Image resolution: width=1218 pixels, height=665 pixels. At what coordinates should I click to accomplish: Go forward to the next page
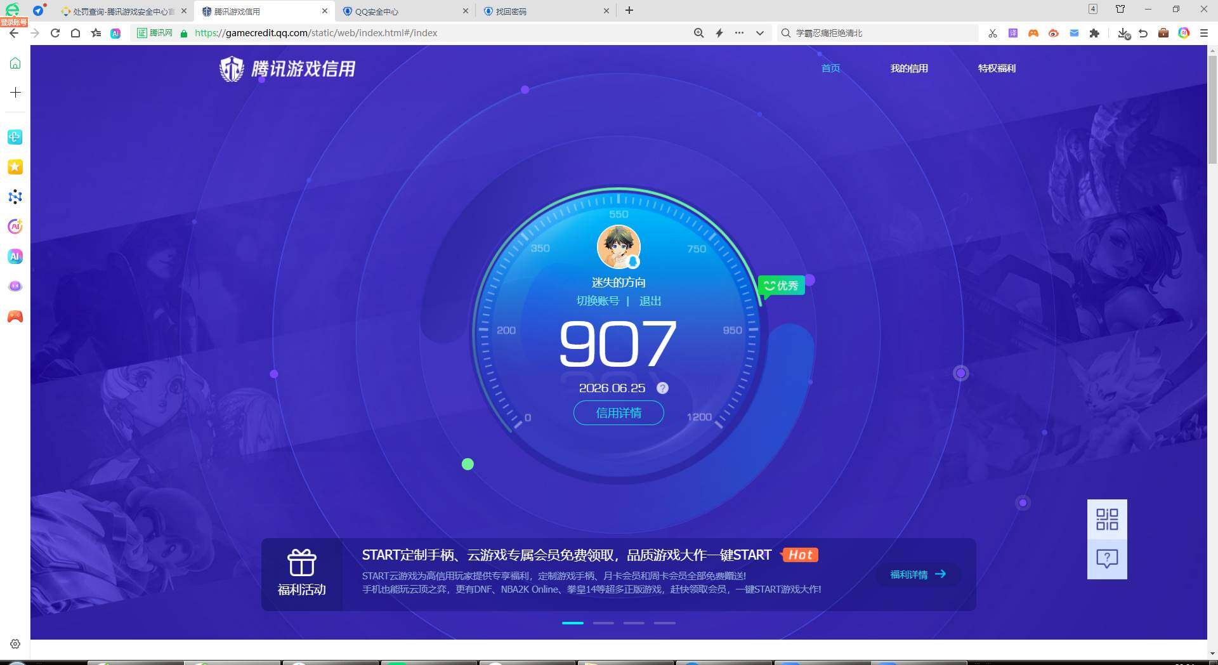point(34,33)
